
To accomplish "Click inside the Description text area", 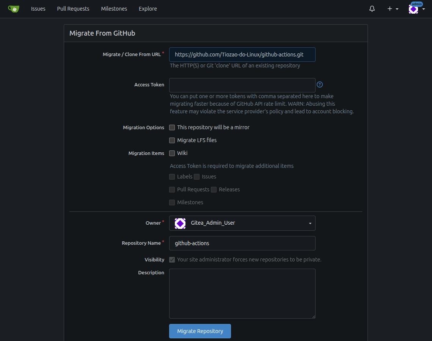I will coord(242,294).
